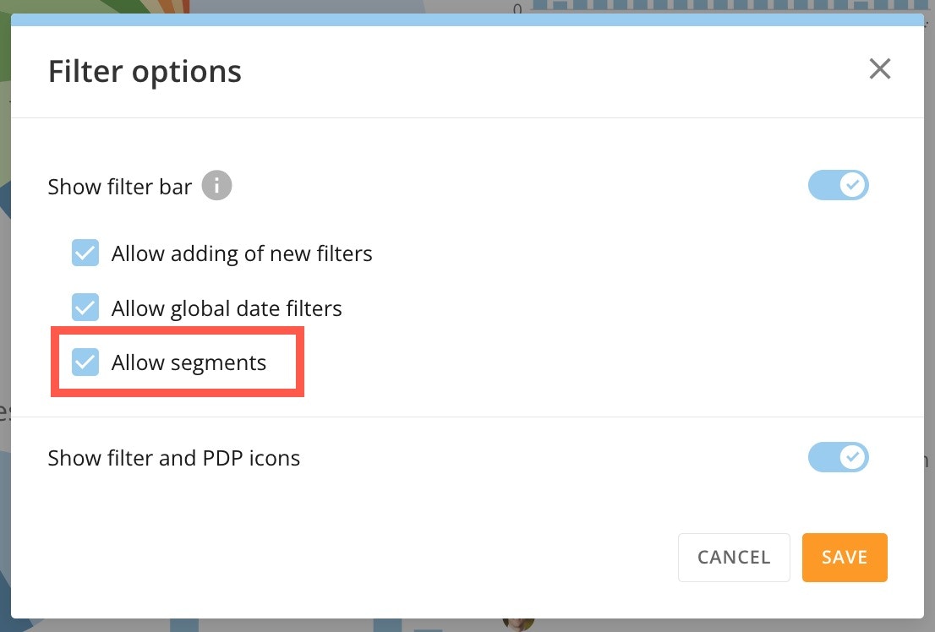Click the Show filter and PDP icons label
The height and width of the screenshot is (632, 935).
(173, 457)
